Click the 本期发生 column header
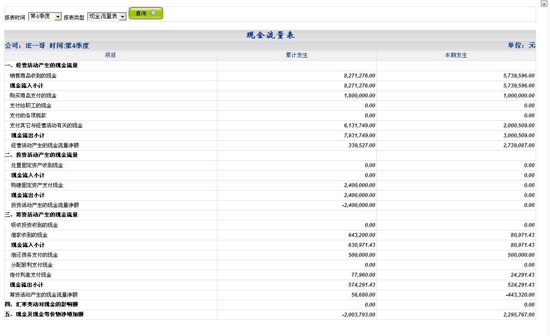The width and height of the screenshot is (550, 336). click(456, 55)
